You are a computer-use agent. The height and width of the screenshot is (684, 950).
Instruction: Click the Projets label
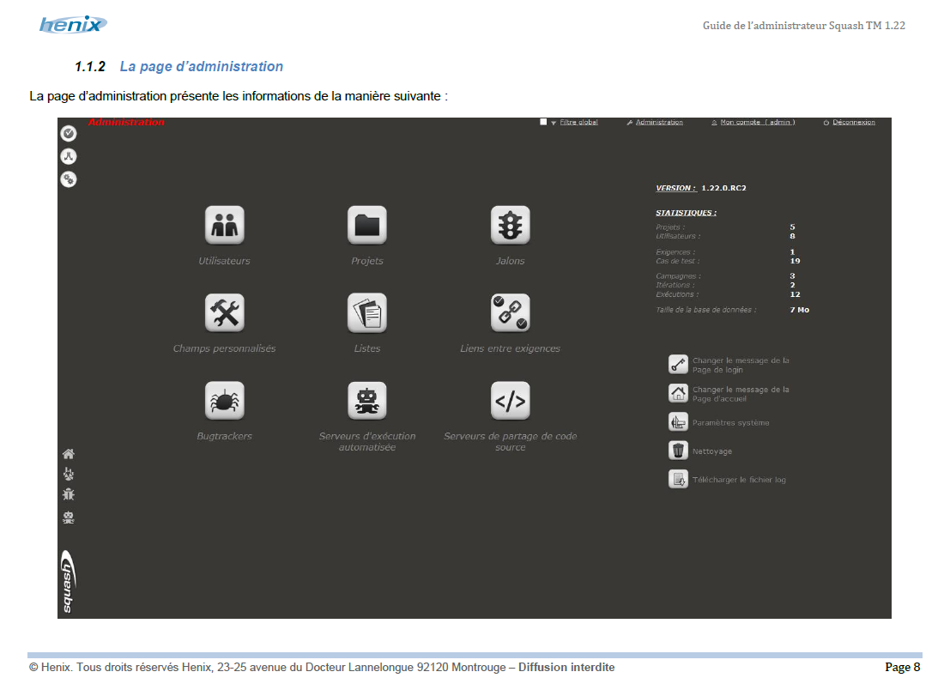tap(367, 261)
